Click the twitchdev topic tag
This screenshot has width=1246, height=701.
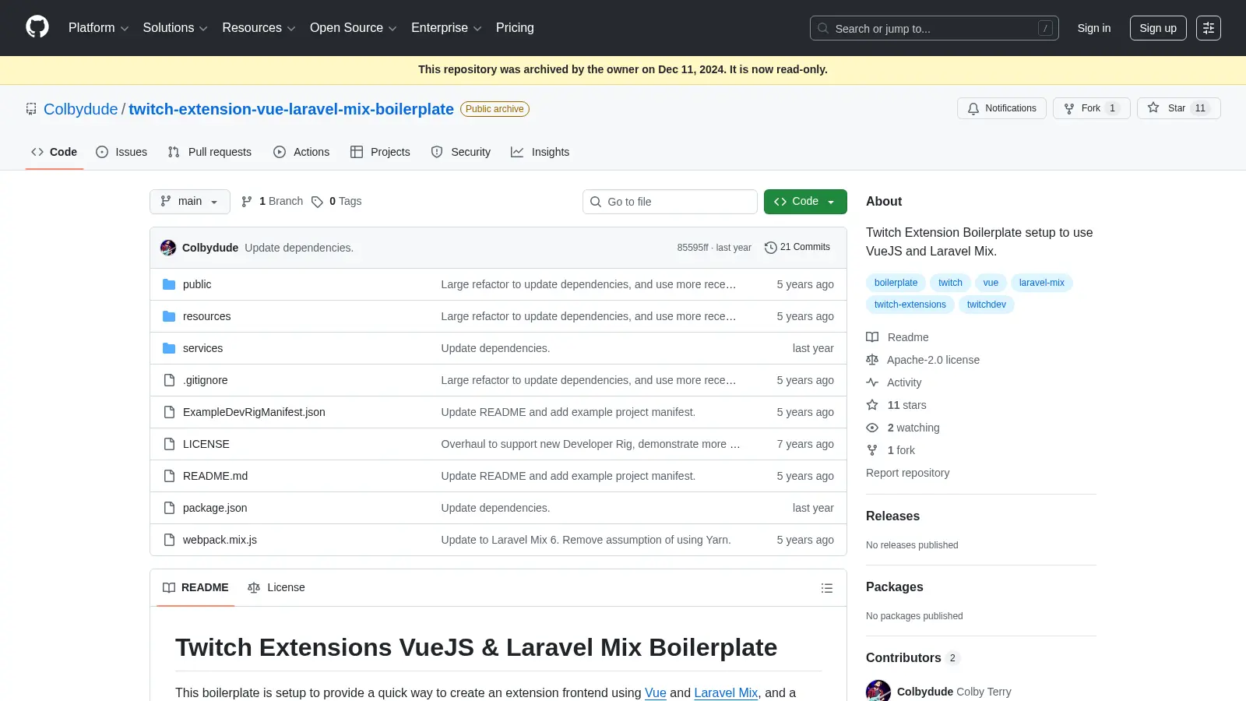click(987, 305)
